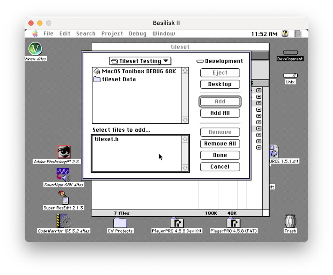Image resolution: width=333 pixels, height=275 pixels.
Task: Select the Trash icon on desktop
Action: click(290, 221)
